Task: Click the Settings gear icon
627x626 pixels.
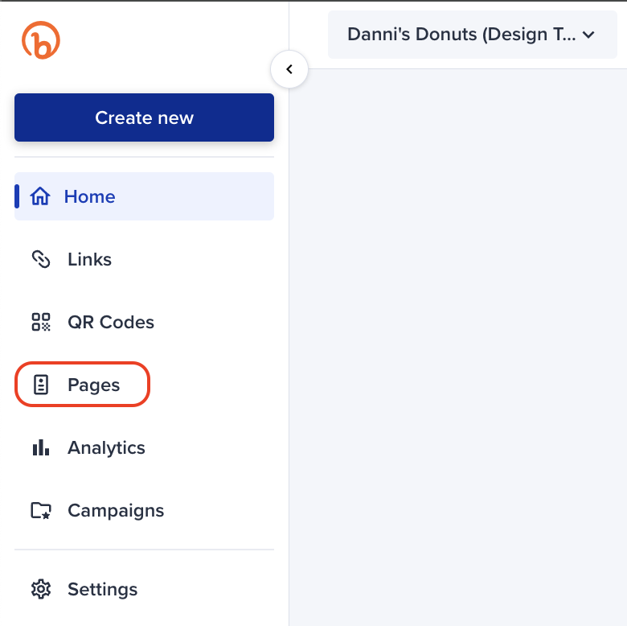Action: (40, 589)
